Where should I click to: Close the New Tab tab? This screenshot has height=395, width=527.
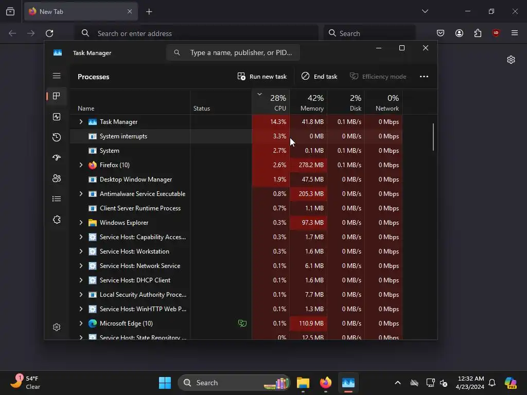click(130, 11)
